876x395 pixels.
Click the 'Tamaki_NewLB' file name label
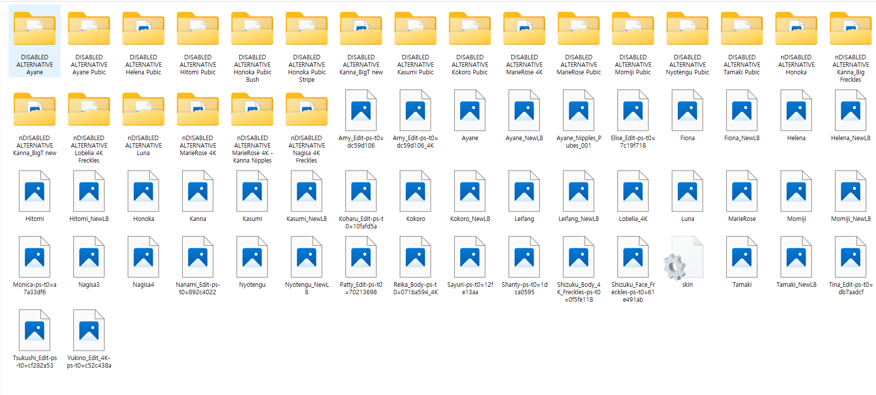pos(796,285)
